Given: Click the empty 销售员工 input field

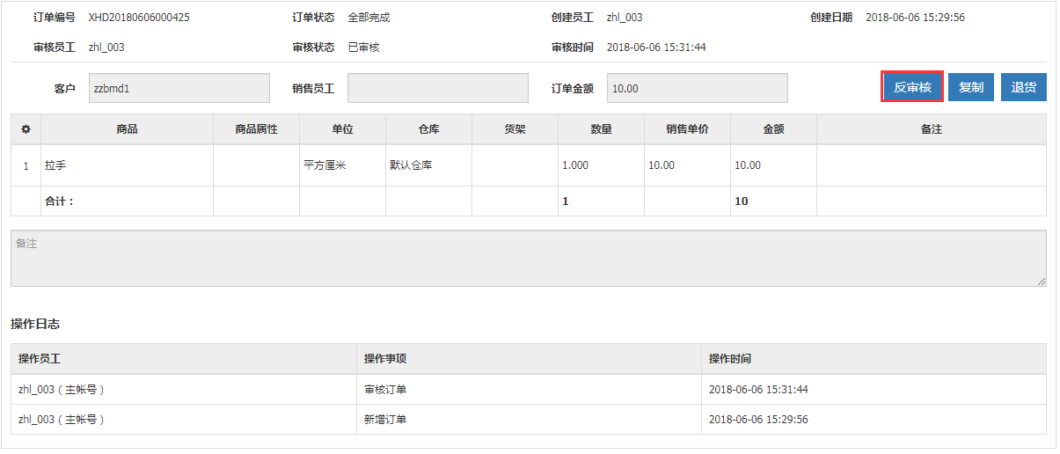Looking at the screenshot, I should (x=437, y=88).
